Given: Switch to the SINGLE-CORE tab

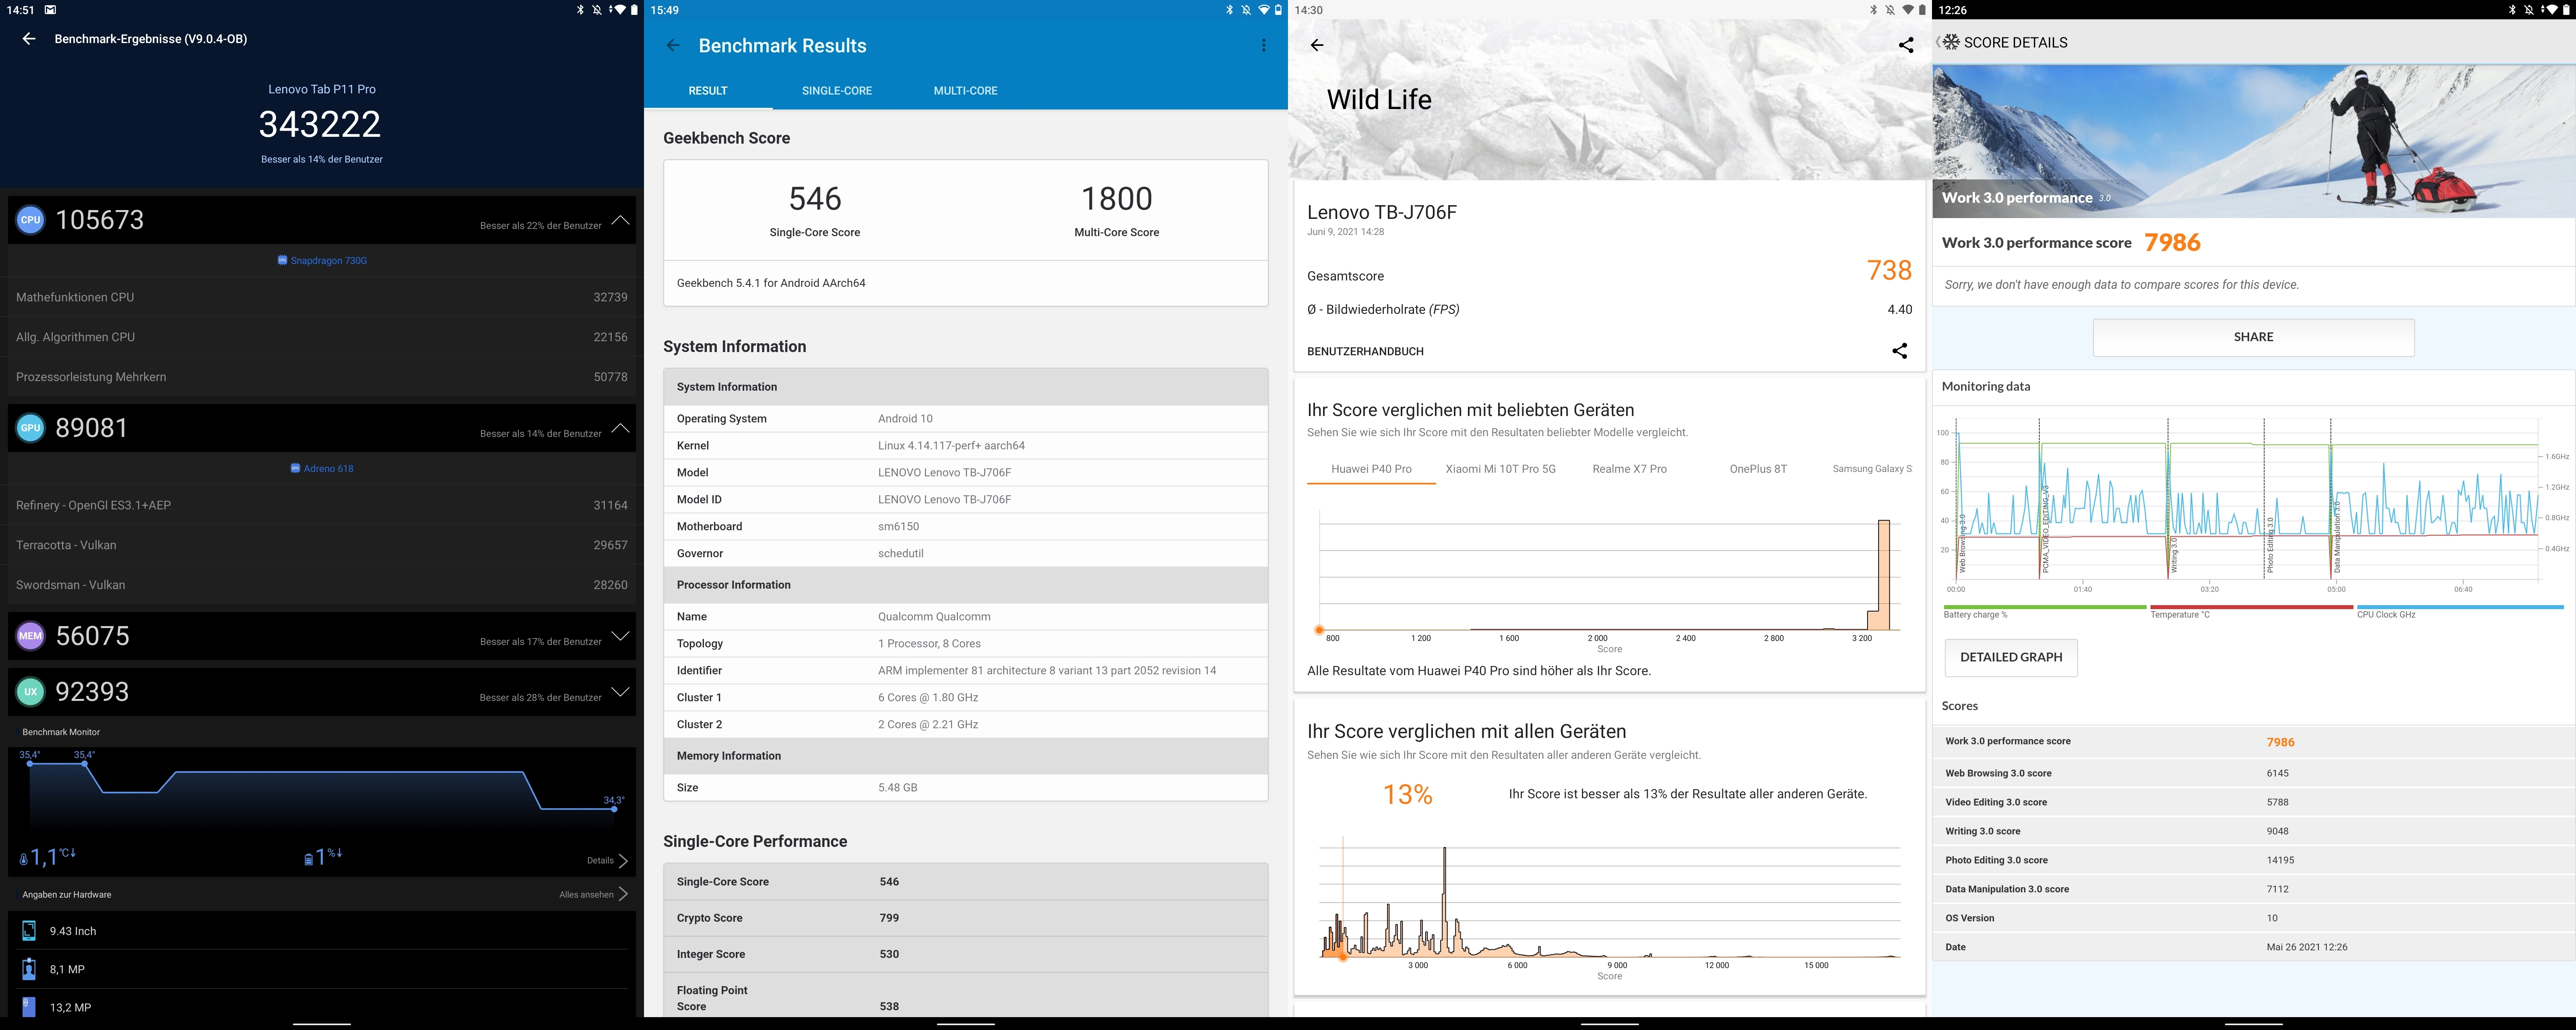Looking at the screenshot, I should [837, 91].
